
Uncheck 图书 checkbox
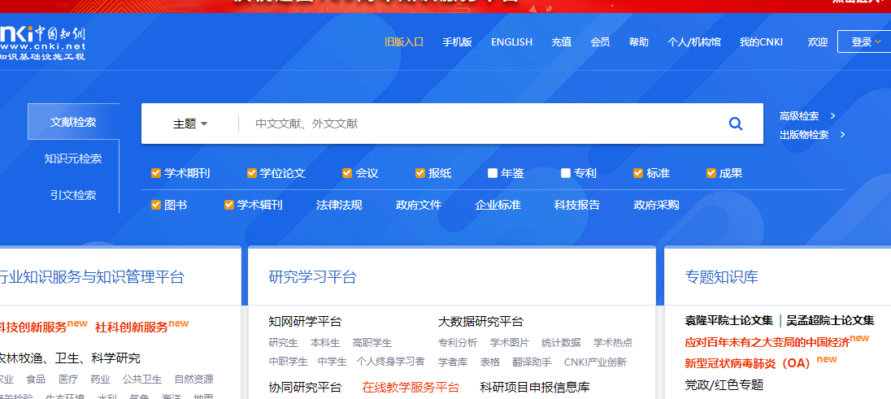[156, 205]
